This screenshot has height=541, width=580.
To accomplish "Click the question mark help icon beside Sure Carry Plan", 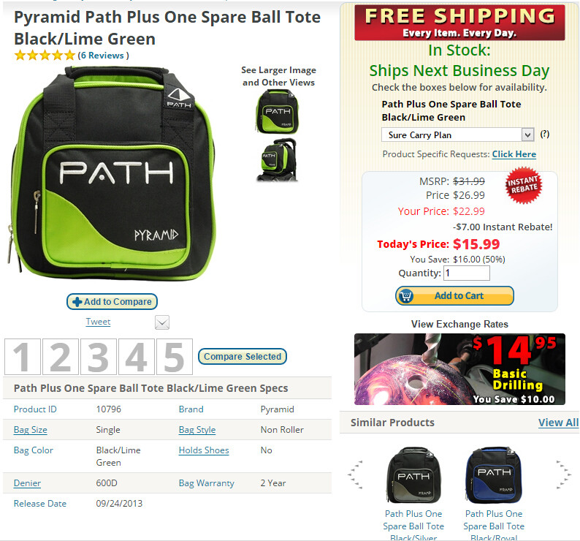I will point(544,134).
